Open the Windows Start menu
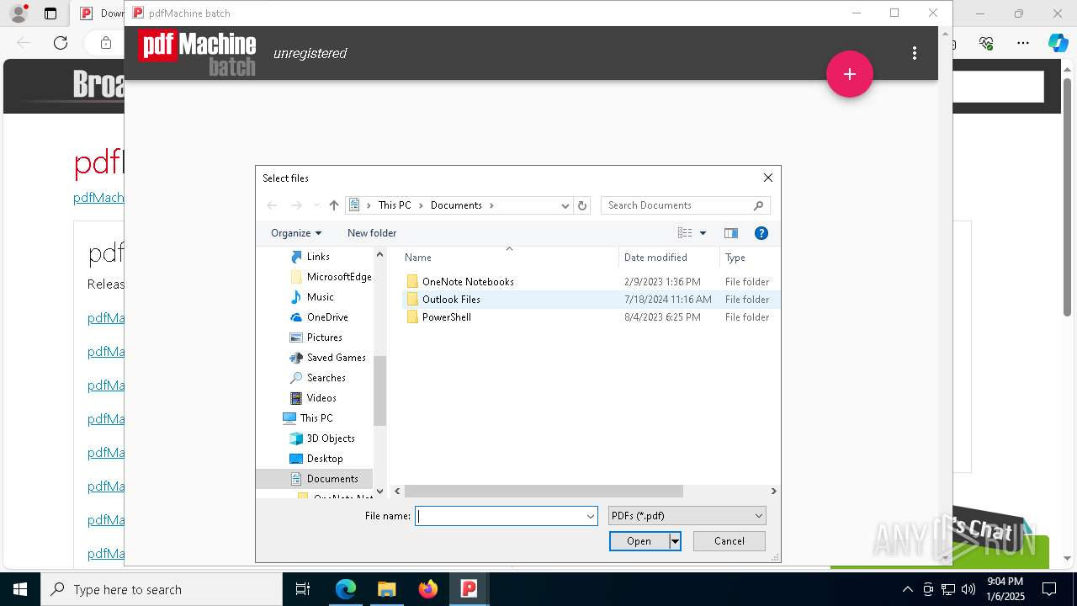The image size is (1077, 606). pyautogui.click(x=20, y=589)
